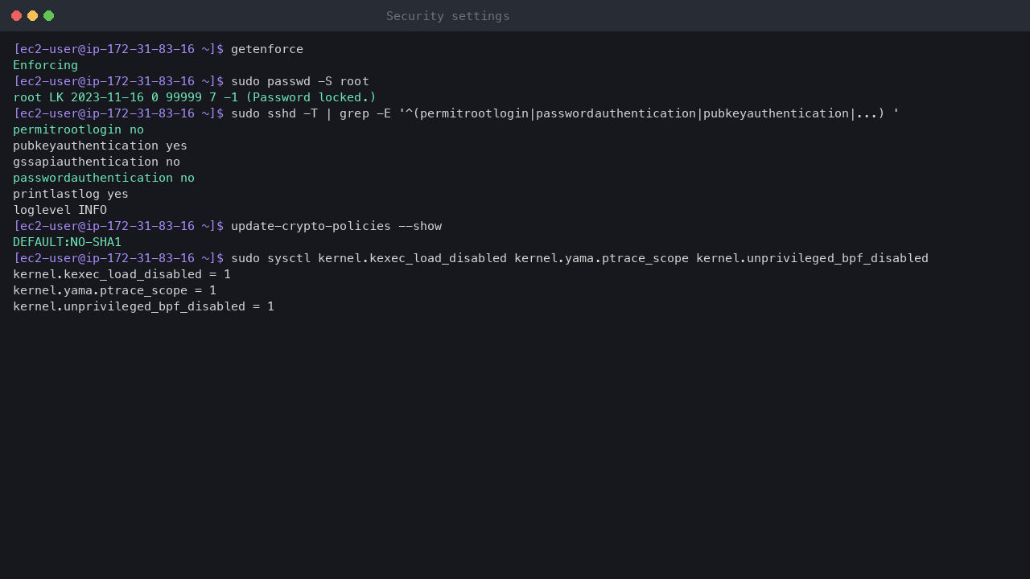Click the 'update-crypto-policies --show' command
The width and height of the screenshot is (1030, 579).
336,226
